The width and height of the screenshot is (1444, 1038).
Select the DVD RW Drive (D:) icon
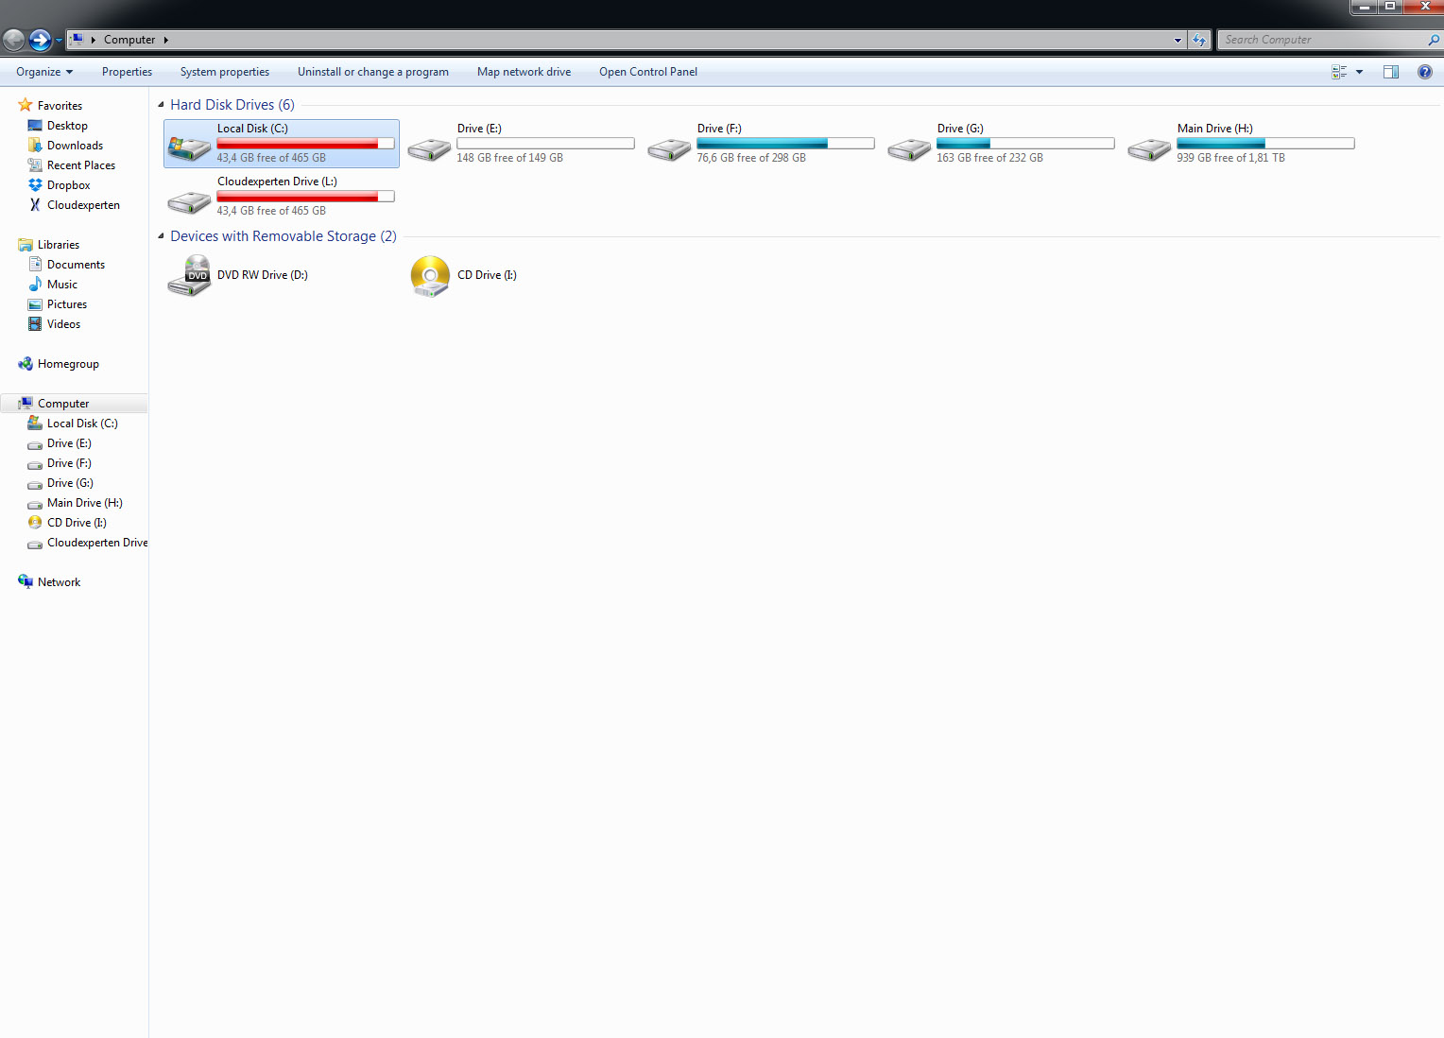point(189,275)
